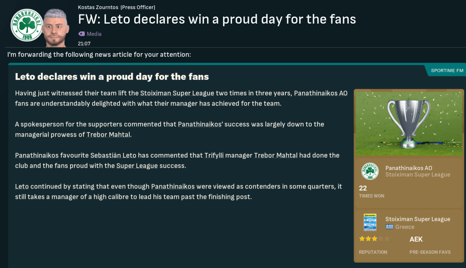Click Leto link starting the last paragraph
Image resolution: width=466 pixels, height=268 pixels.
pyautogui.click(x=22, y=187)
